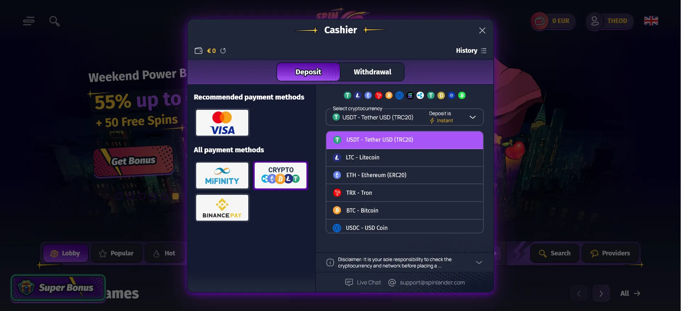
Task: Choose ETH - Ethereum (ERC20) option
Action: 405,175
